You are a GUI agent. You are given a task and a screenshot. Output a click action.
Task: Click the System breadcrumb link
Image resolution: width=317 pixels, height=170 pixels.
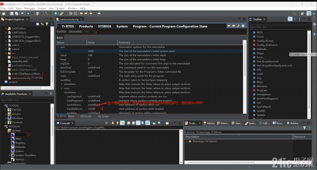click(122, 26)
